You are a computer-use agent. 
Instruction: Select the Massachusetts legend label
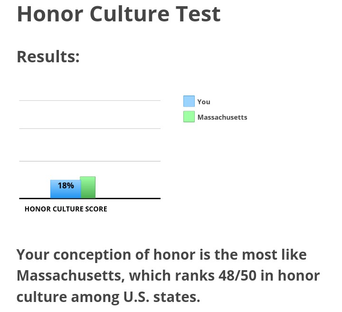point(222,117)
